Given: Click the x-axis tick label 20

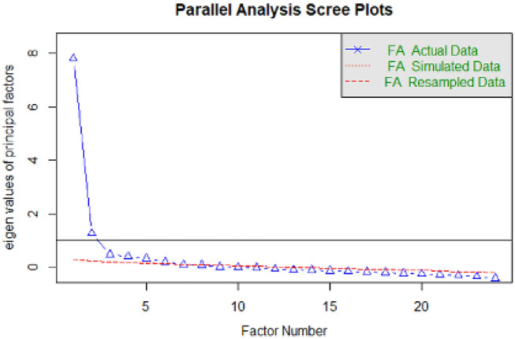Looking at the screenshot, I should tap(422, 306).
